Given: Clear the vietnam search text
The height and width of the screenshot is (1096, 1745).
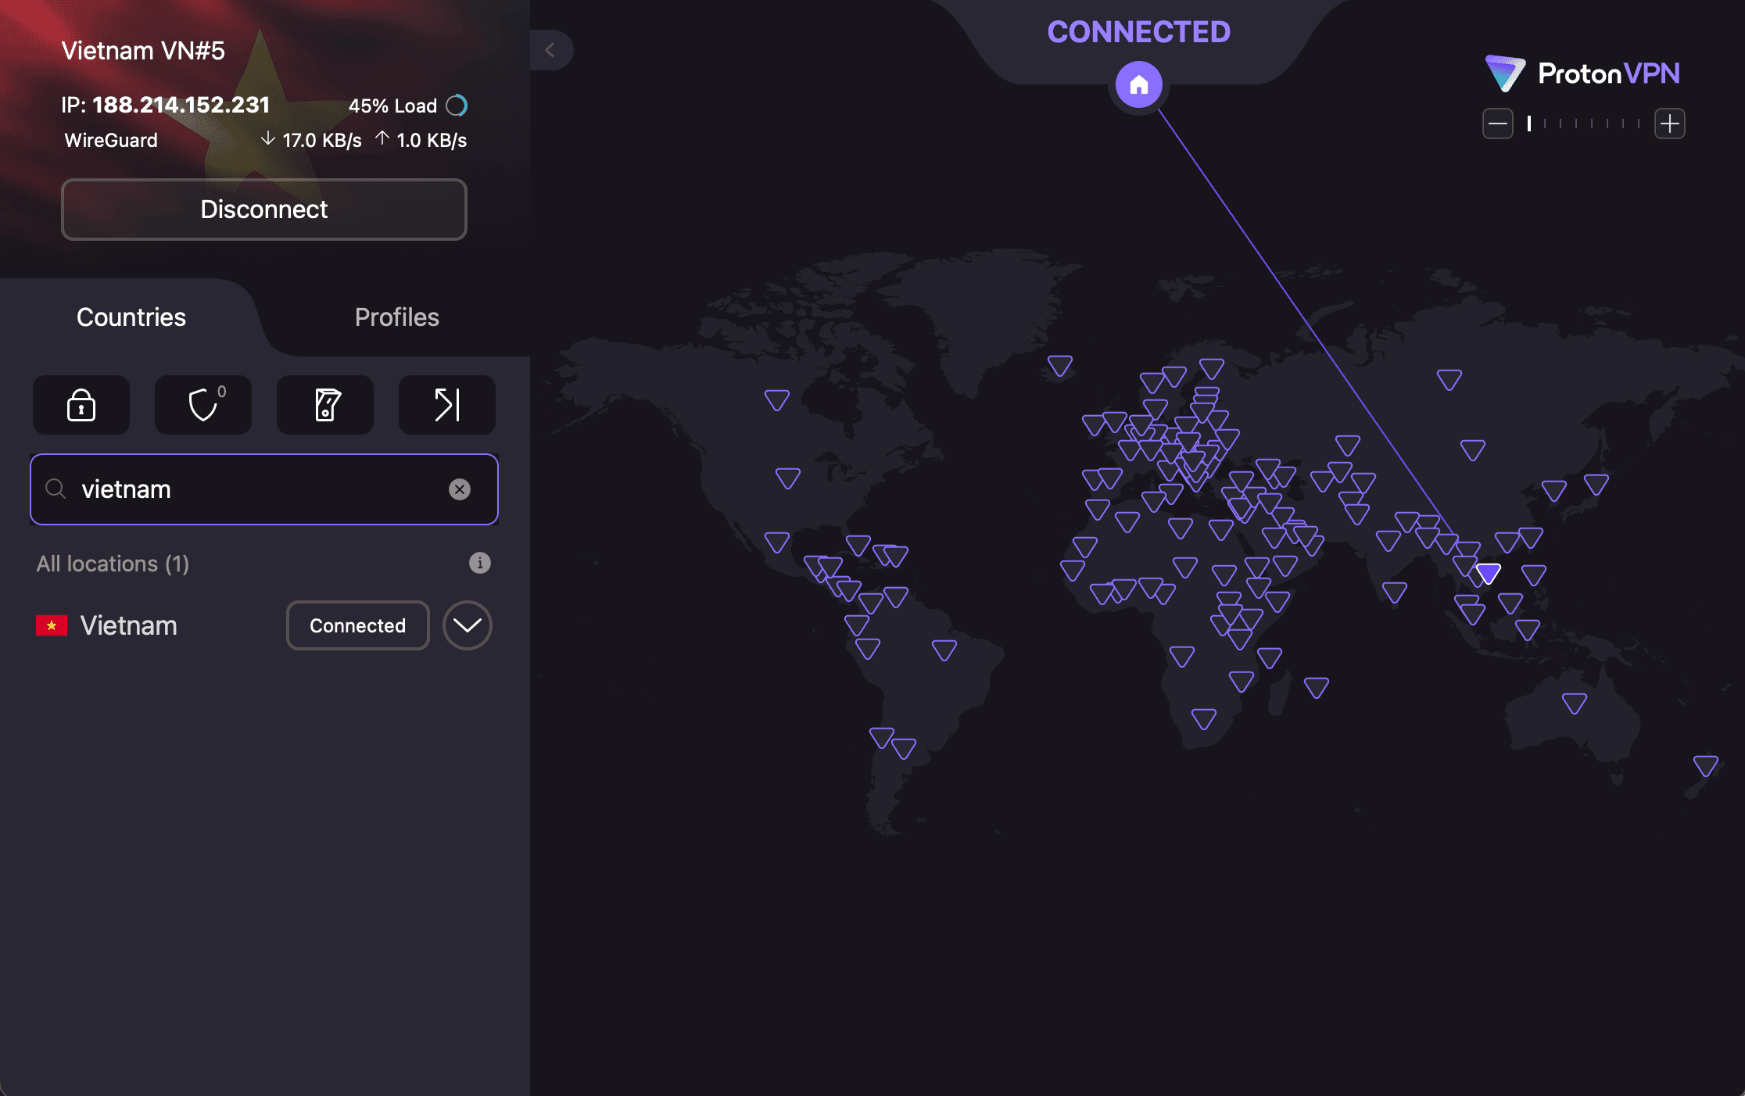Looking at the screenshot, I should pyautogui.click(x=460, y=489).
